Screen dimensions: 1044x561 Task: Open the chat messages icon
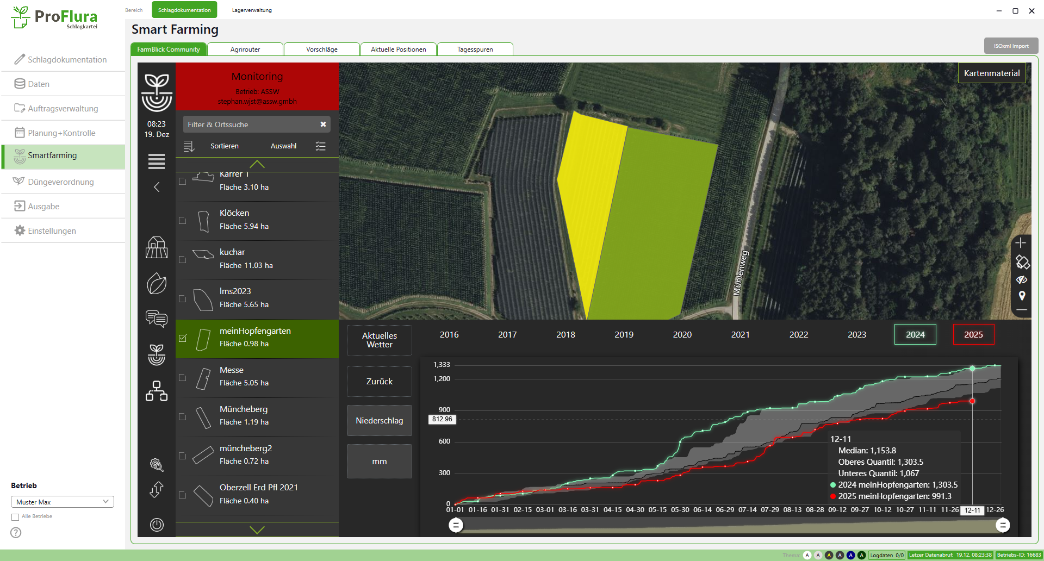156,319
